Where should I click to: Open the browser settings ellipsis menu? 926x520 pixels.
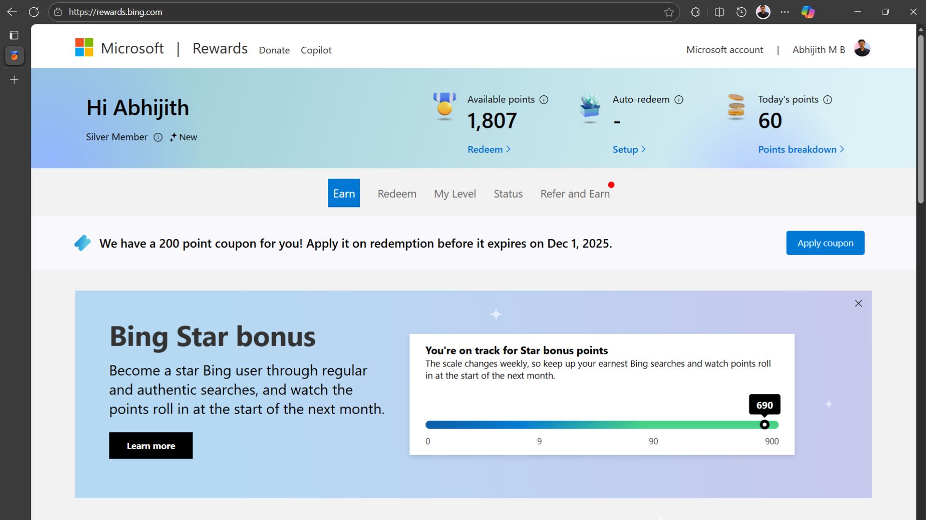pos(785,12)
